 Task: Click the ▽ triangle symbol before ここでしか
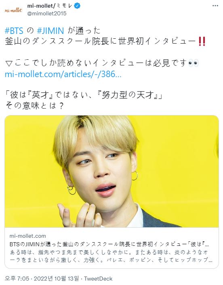click(x=9, y=63)
